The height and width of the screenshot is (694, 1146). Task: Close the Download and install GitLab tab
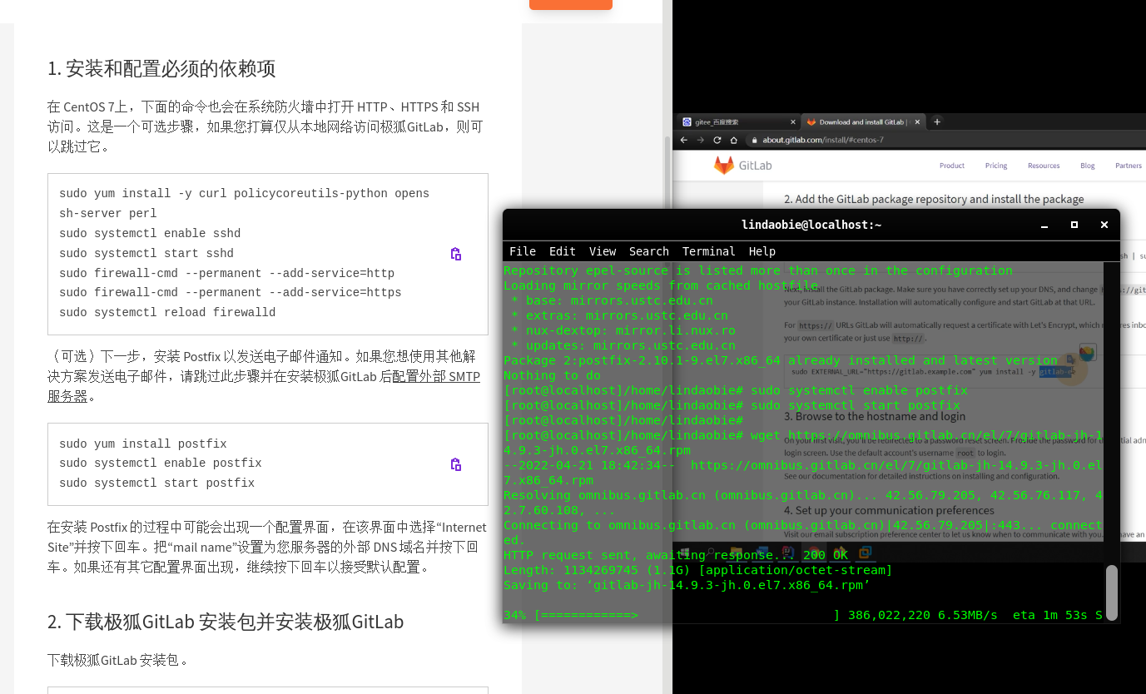pos(919,121)
